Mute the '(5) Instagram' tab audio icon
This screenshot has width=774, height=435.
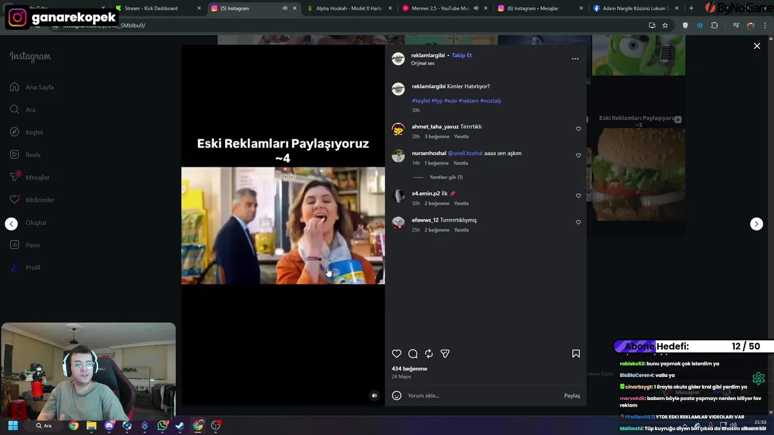coord(285,8)
